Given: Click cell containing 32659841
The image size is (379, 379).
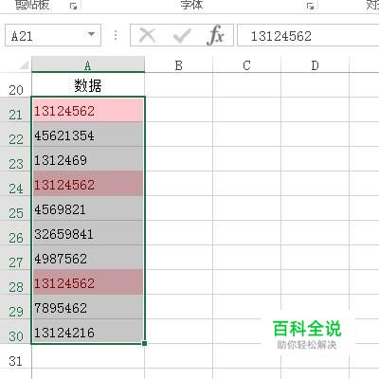Looking at the screenshot, I should click(x=88, y=233).
